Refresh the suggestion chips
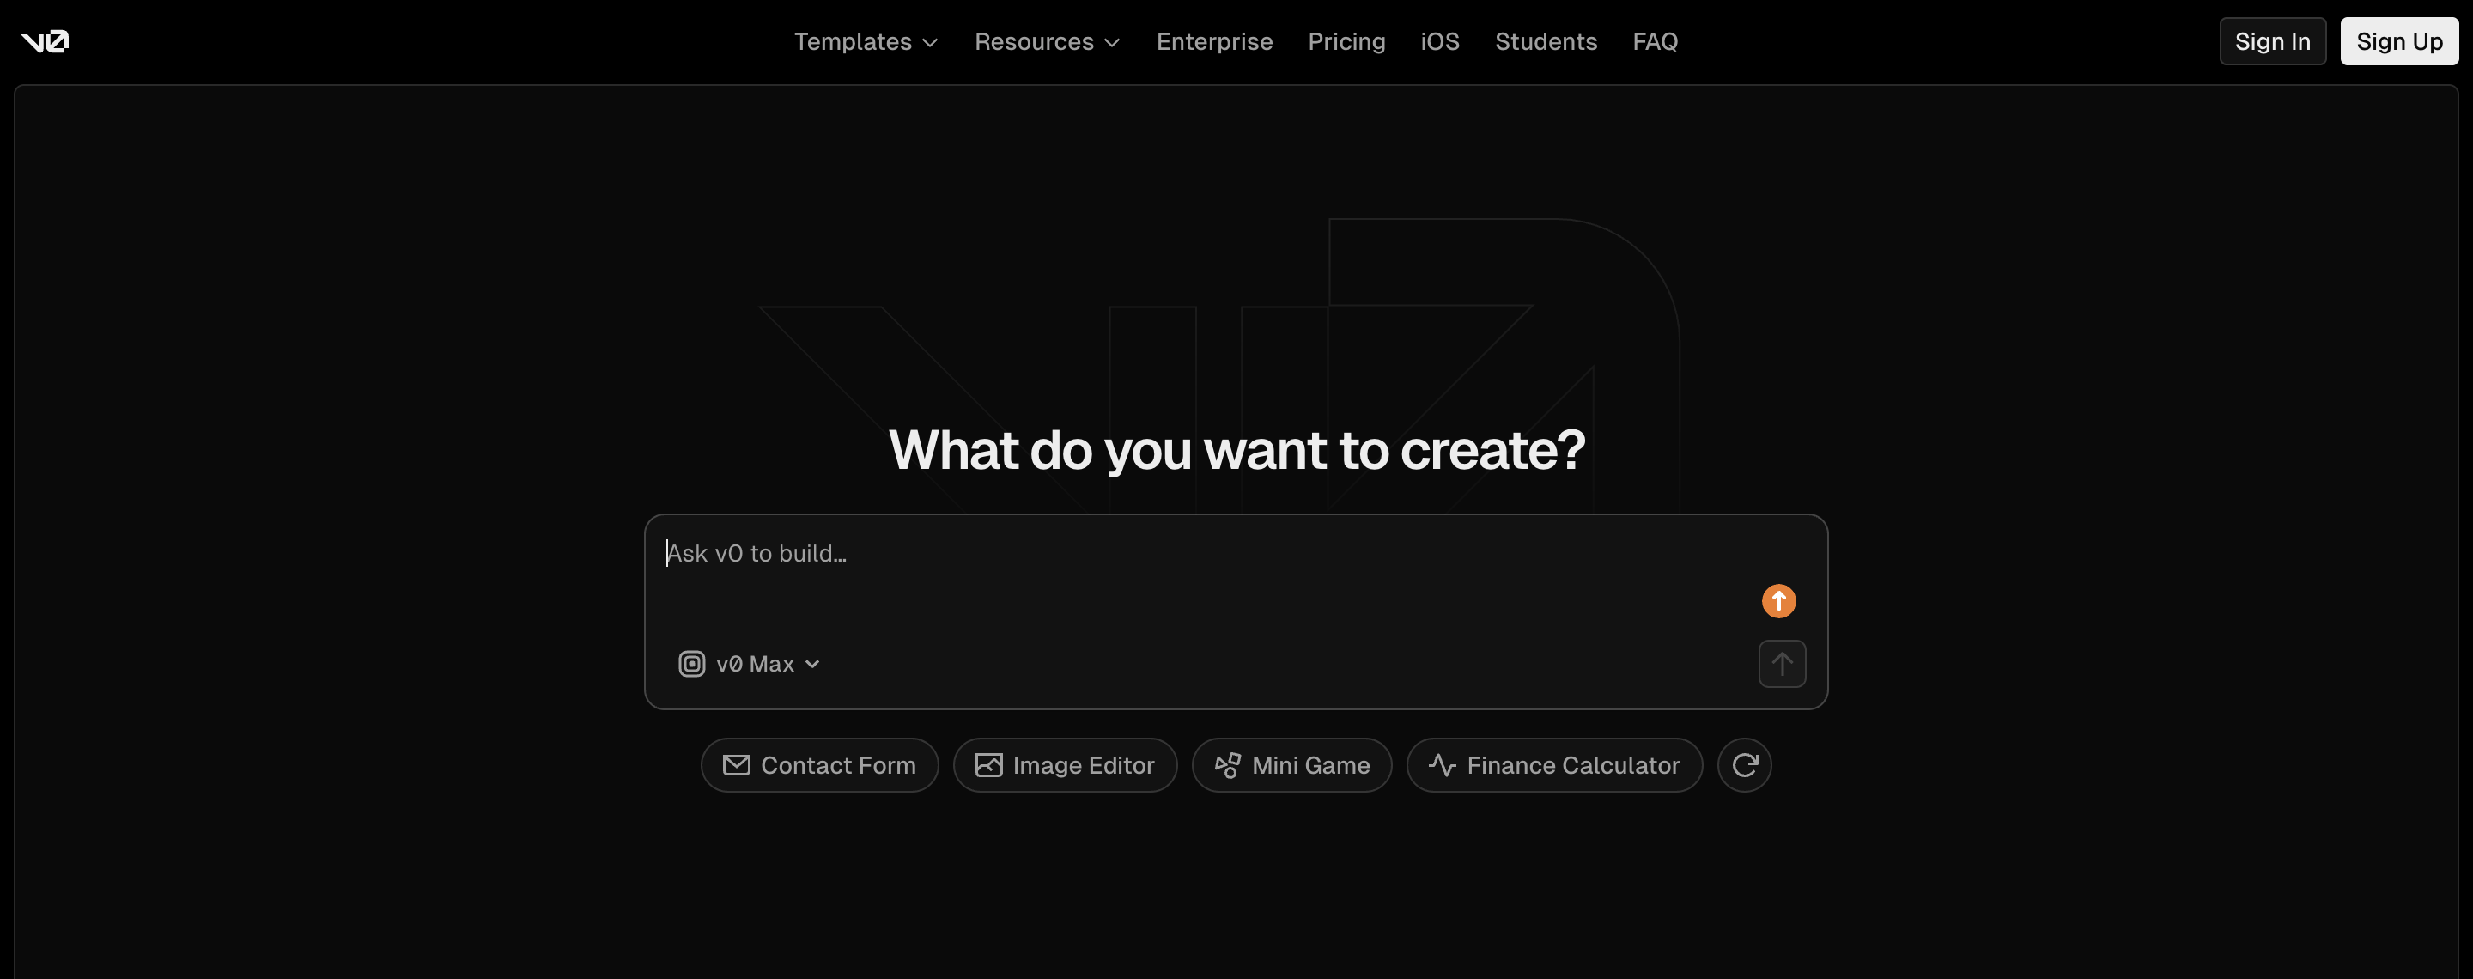The height and width of the screenshot is (979, 2473). pos(1743,765)
